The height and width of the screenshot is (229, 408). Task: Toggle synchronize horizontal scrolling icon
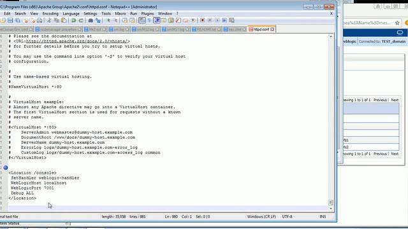(132, 20)
